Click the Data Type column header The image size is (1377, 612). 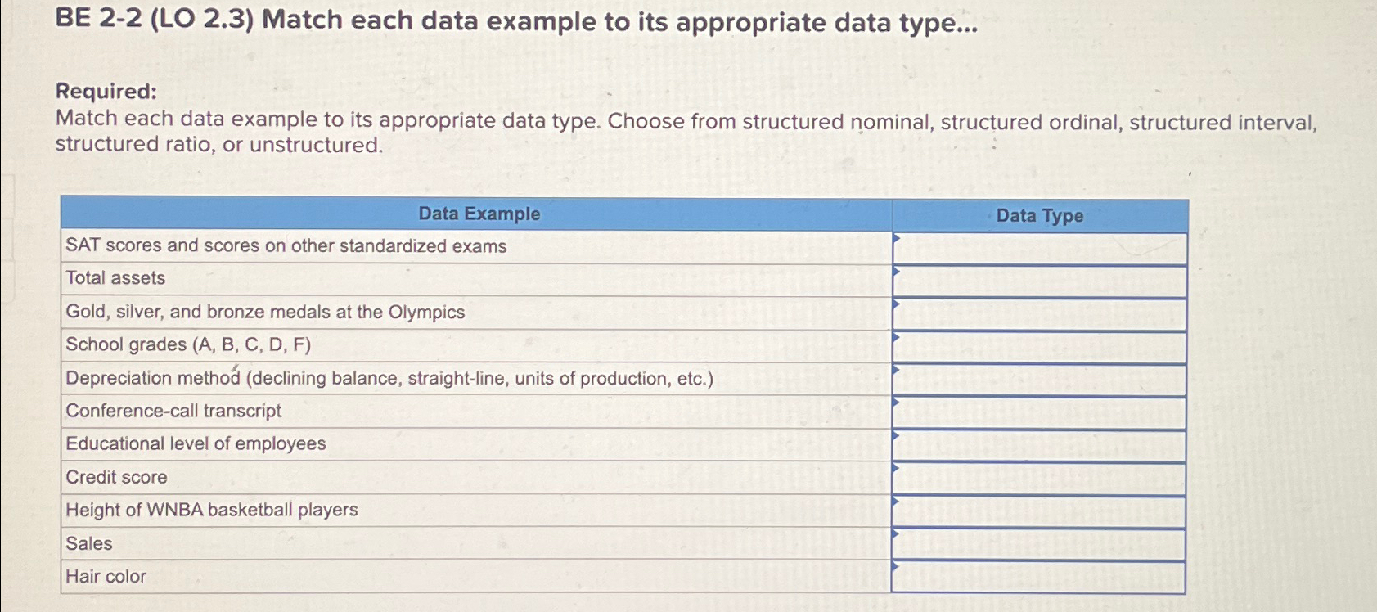pyautogui.click(x=1040, y=214)
